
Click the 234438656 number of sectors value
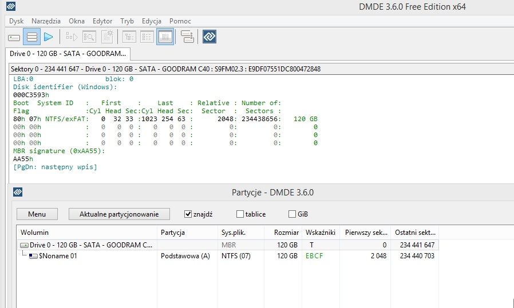260,119
